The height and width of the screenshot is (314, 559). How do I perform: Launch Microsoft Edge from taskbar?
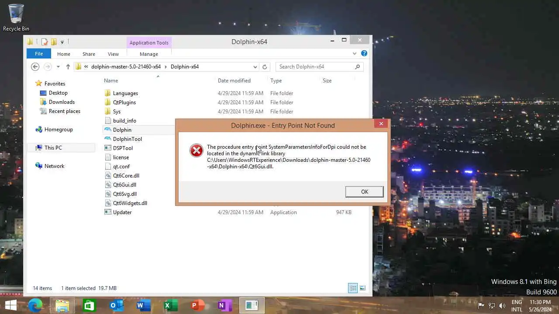coord(35,305)
